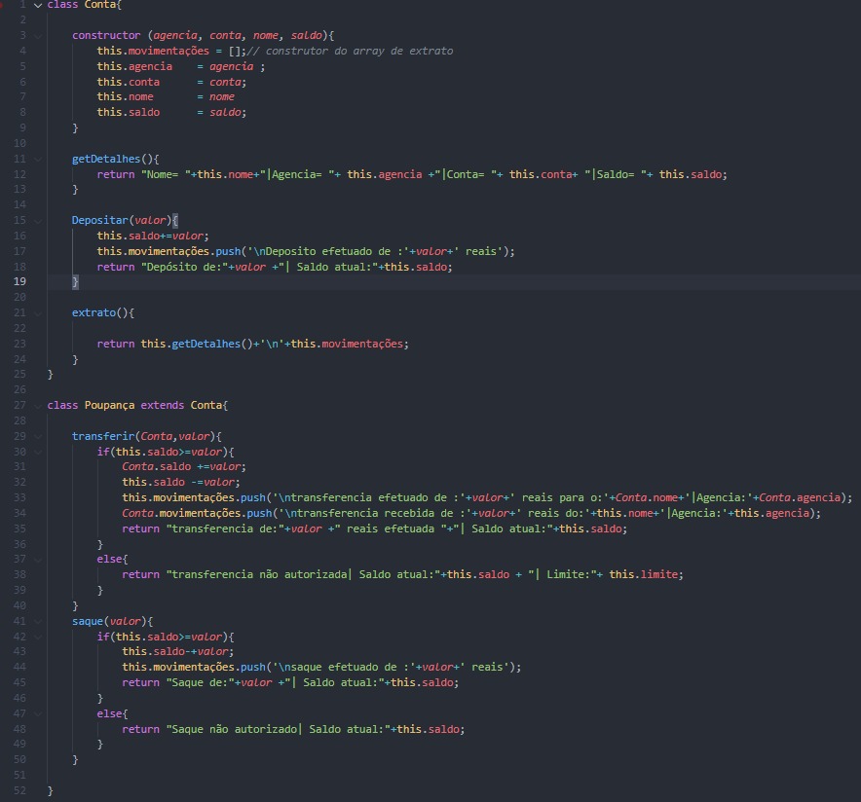The width and height of the screenshot is (861, 802).
Task: Collapse the else block on line 37
Action: [38, 559]
